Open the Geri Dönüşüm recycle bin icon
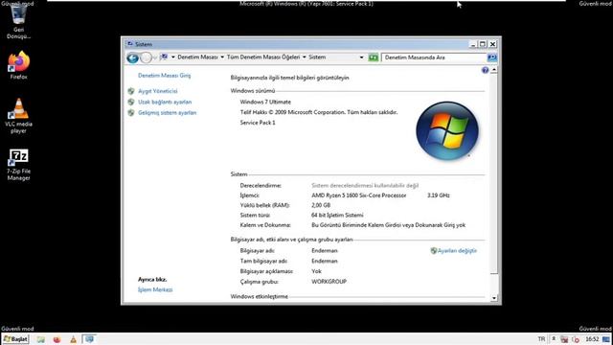The width and height of the screenshot is (613, 345). [x=18, y=21]
